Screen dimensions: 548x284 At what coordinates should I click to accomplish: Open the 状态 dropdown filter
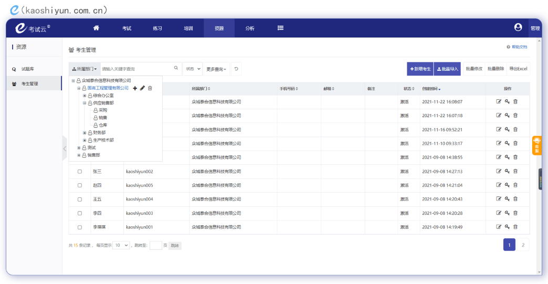pyautogui.click(x=193, y=69)
